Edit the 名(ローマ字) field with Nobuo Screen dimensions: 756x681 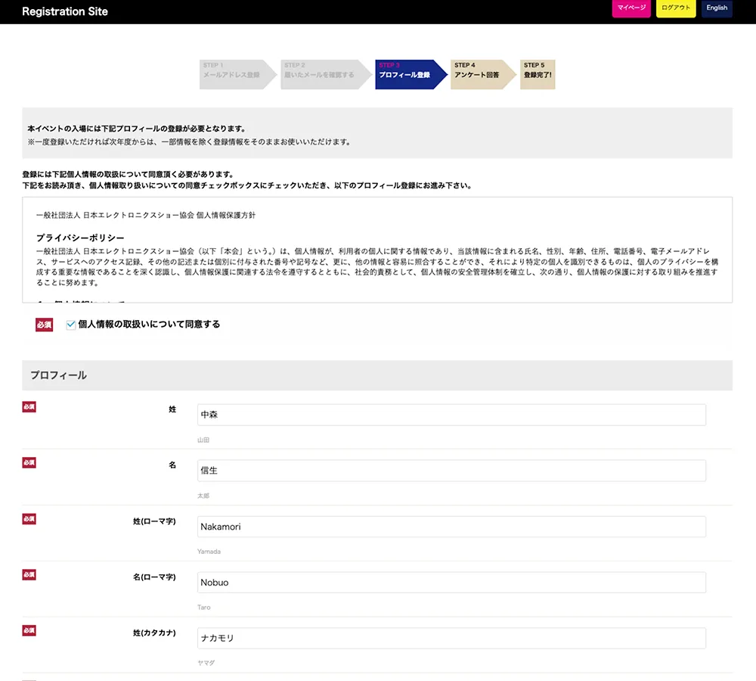point(451,583)
